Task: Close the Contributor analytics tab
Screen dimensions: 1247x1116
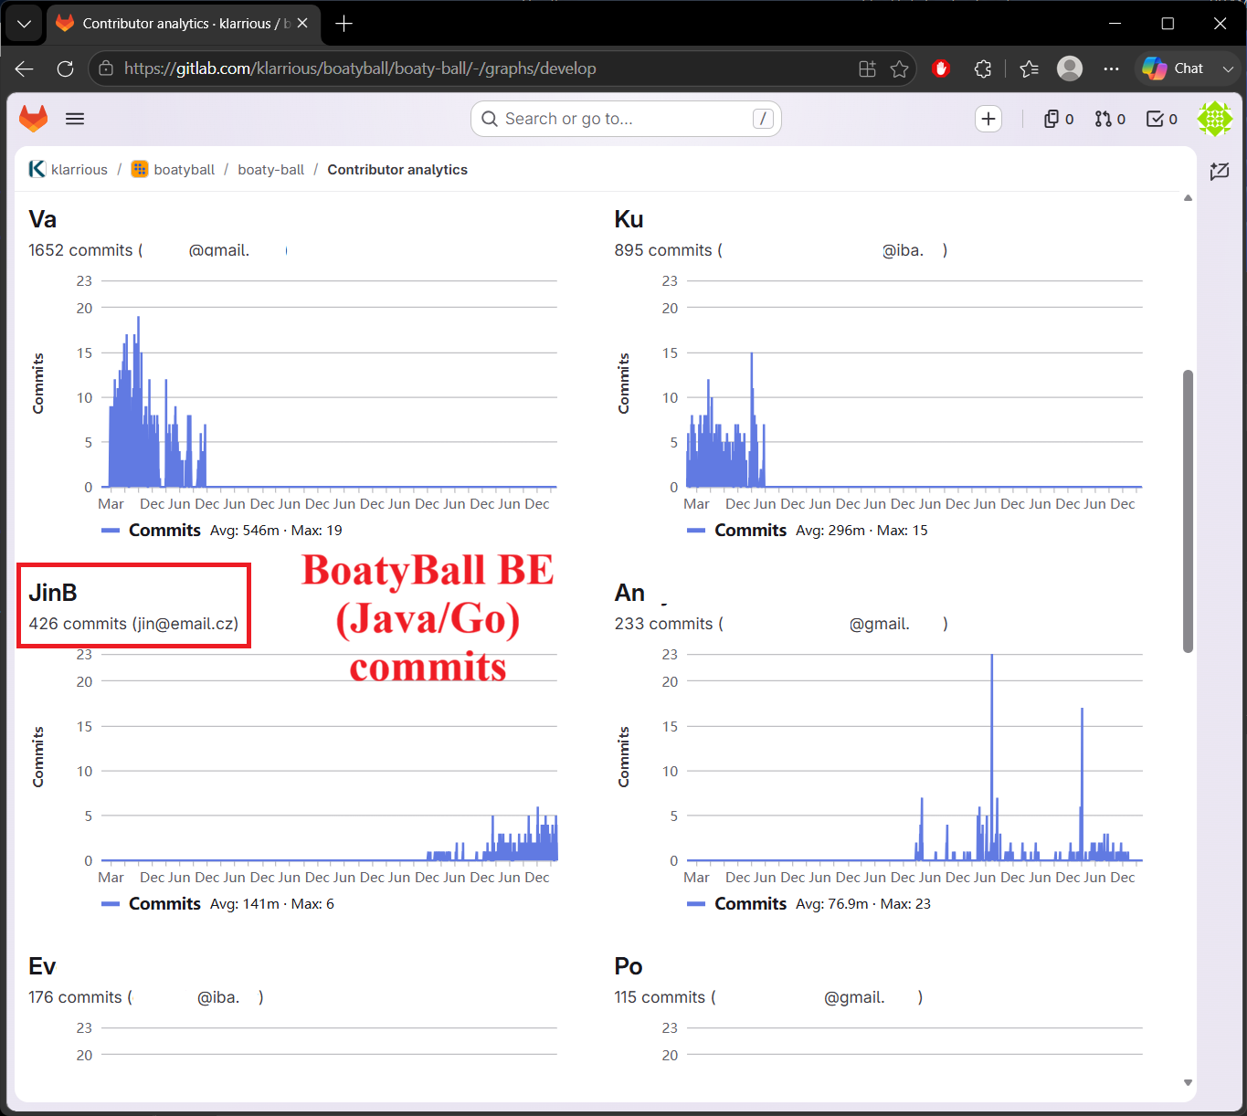Action: click(x=302, y=23)
